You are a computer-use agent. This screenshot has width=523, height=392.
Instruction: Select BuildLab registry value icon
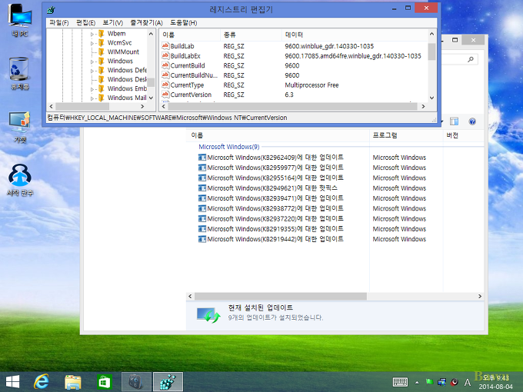165,45
